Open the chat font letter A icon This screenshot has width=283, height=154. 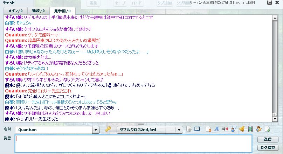[216, 129]
